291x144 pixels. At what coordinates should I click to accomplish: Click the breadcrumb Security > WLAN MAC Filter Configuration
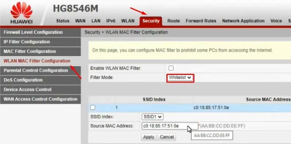(126, 32)
